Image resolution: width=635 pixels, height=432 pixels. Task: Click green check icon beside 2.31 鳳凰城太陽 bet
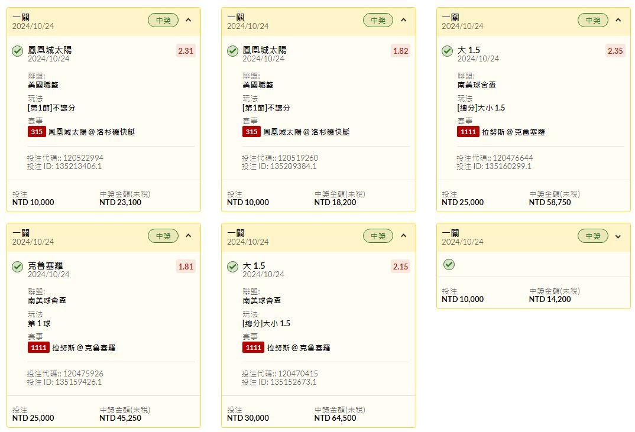pos(17,51)
